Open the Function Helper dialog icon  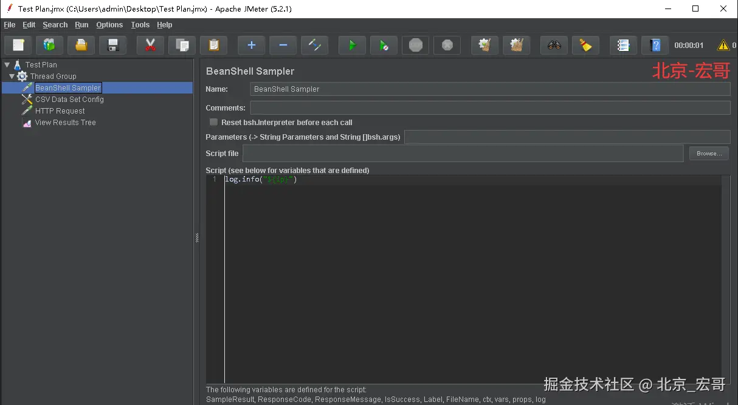tap(623, 45)
